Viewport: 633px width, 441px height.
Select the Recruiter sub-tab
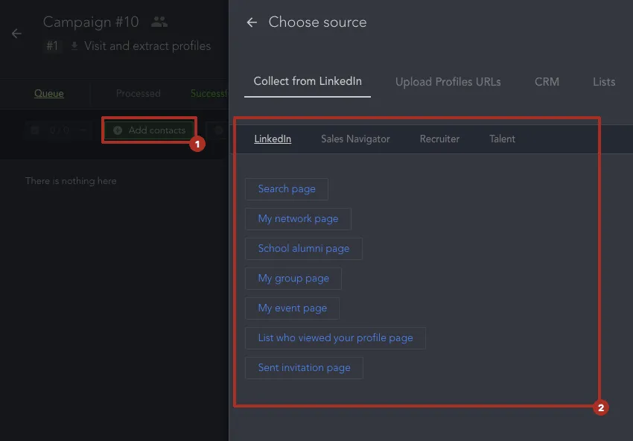[x=439, y=139]
